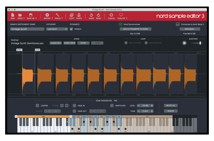Increase Tune with plus button
Viewport: 214px width, 141px height.
(x=152, y=111)
